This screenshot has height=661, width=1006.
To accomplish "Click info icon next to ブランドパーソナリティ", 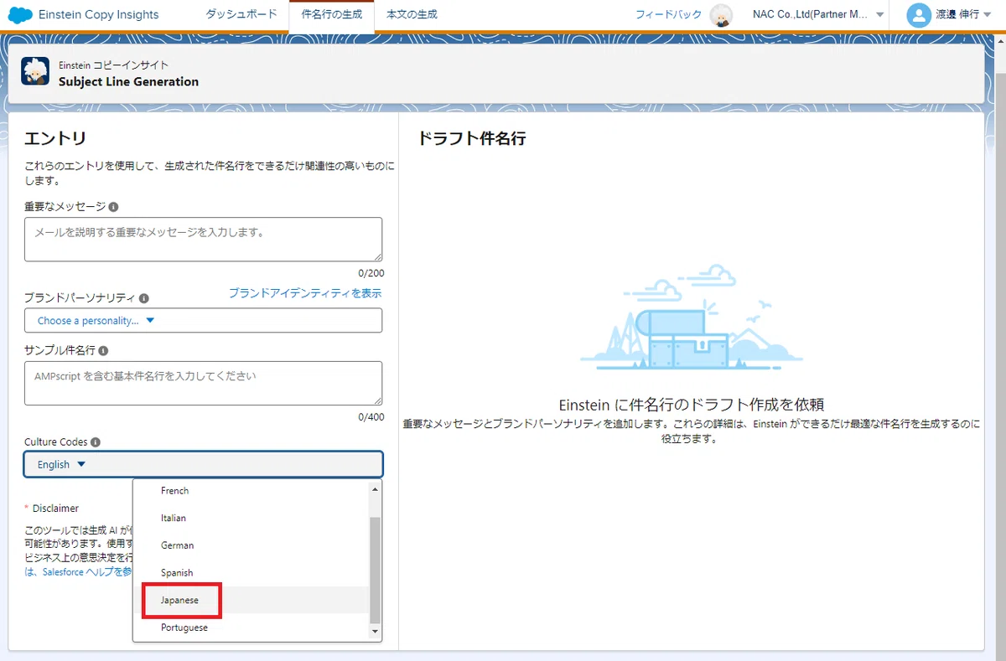I will [x=144, y=298].
